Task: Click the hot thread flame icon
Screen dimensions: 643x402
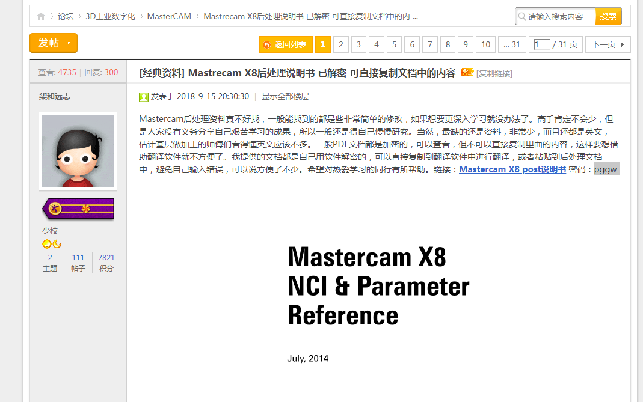Action: pos(467,72)
